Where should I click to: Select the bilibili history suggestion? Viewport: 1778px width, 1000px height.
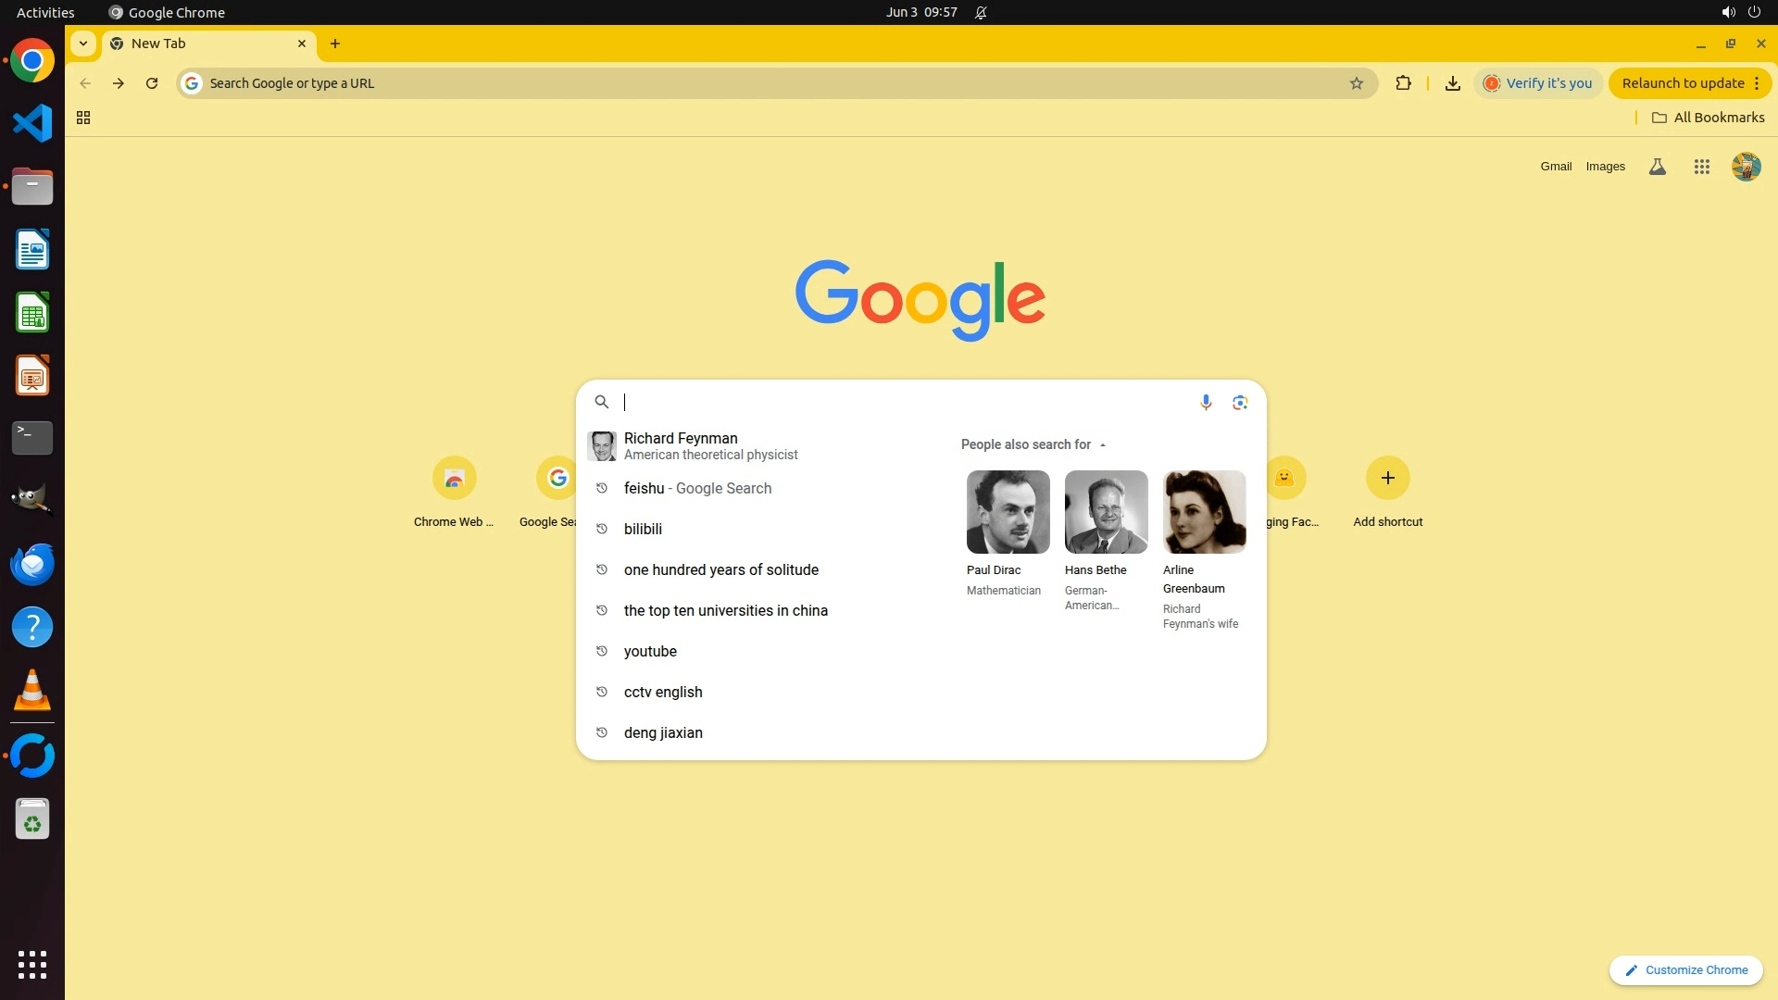(643, 529)
